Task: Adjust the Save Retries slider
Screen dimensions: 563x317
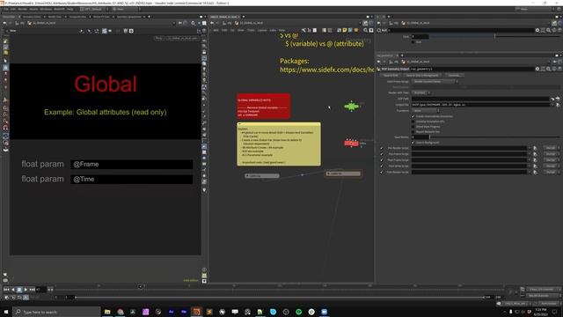Action: point(494,137)
